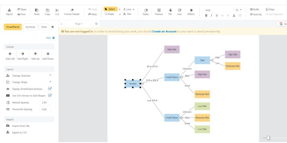The image size is (287, 143).
Task: Toggle Use Ctrl+Arrows to Add Shapes checkbox
Action: pos(50,95)
